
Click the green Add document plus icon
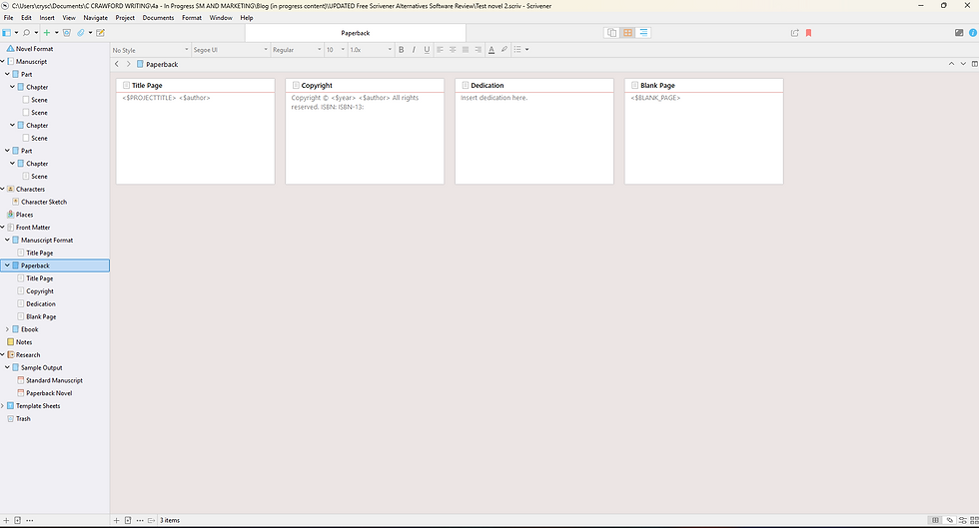pyautogui.click(x=46, y=33)
